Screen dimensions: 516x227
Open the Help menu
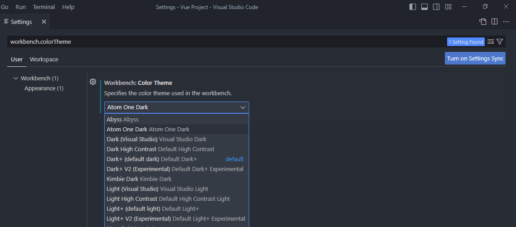point(68,7)
